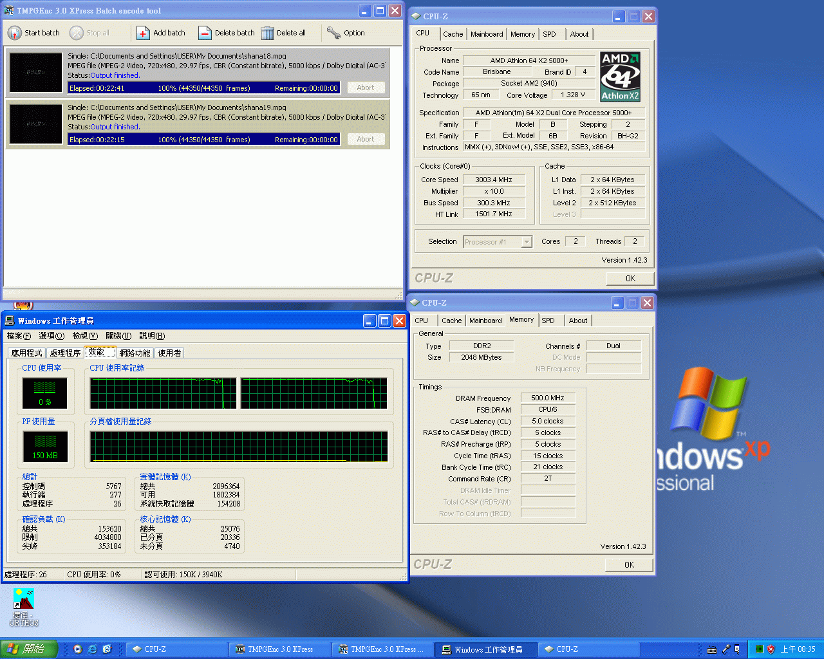824x659 pixels.
Task: Click the Package value Socket AM2 (940)
Action: [529, 84]
